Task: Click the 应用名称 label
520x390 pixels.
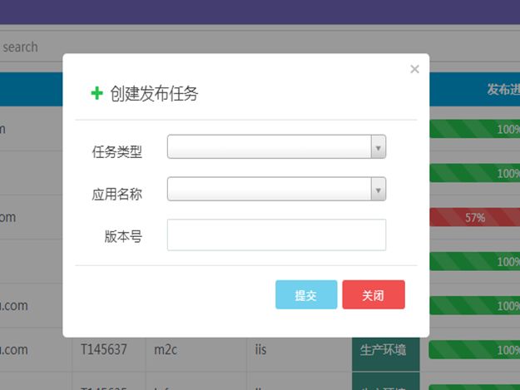Action: pyautogui.click(x=117, y=195)
